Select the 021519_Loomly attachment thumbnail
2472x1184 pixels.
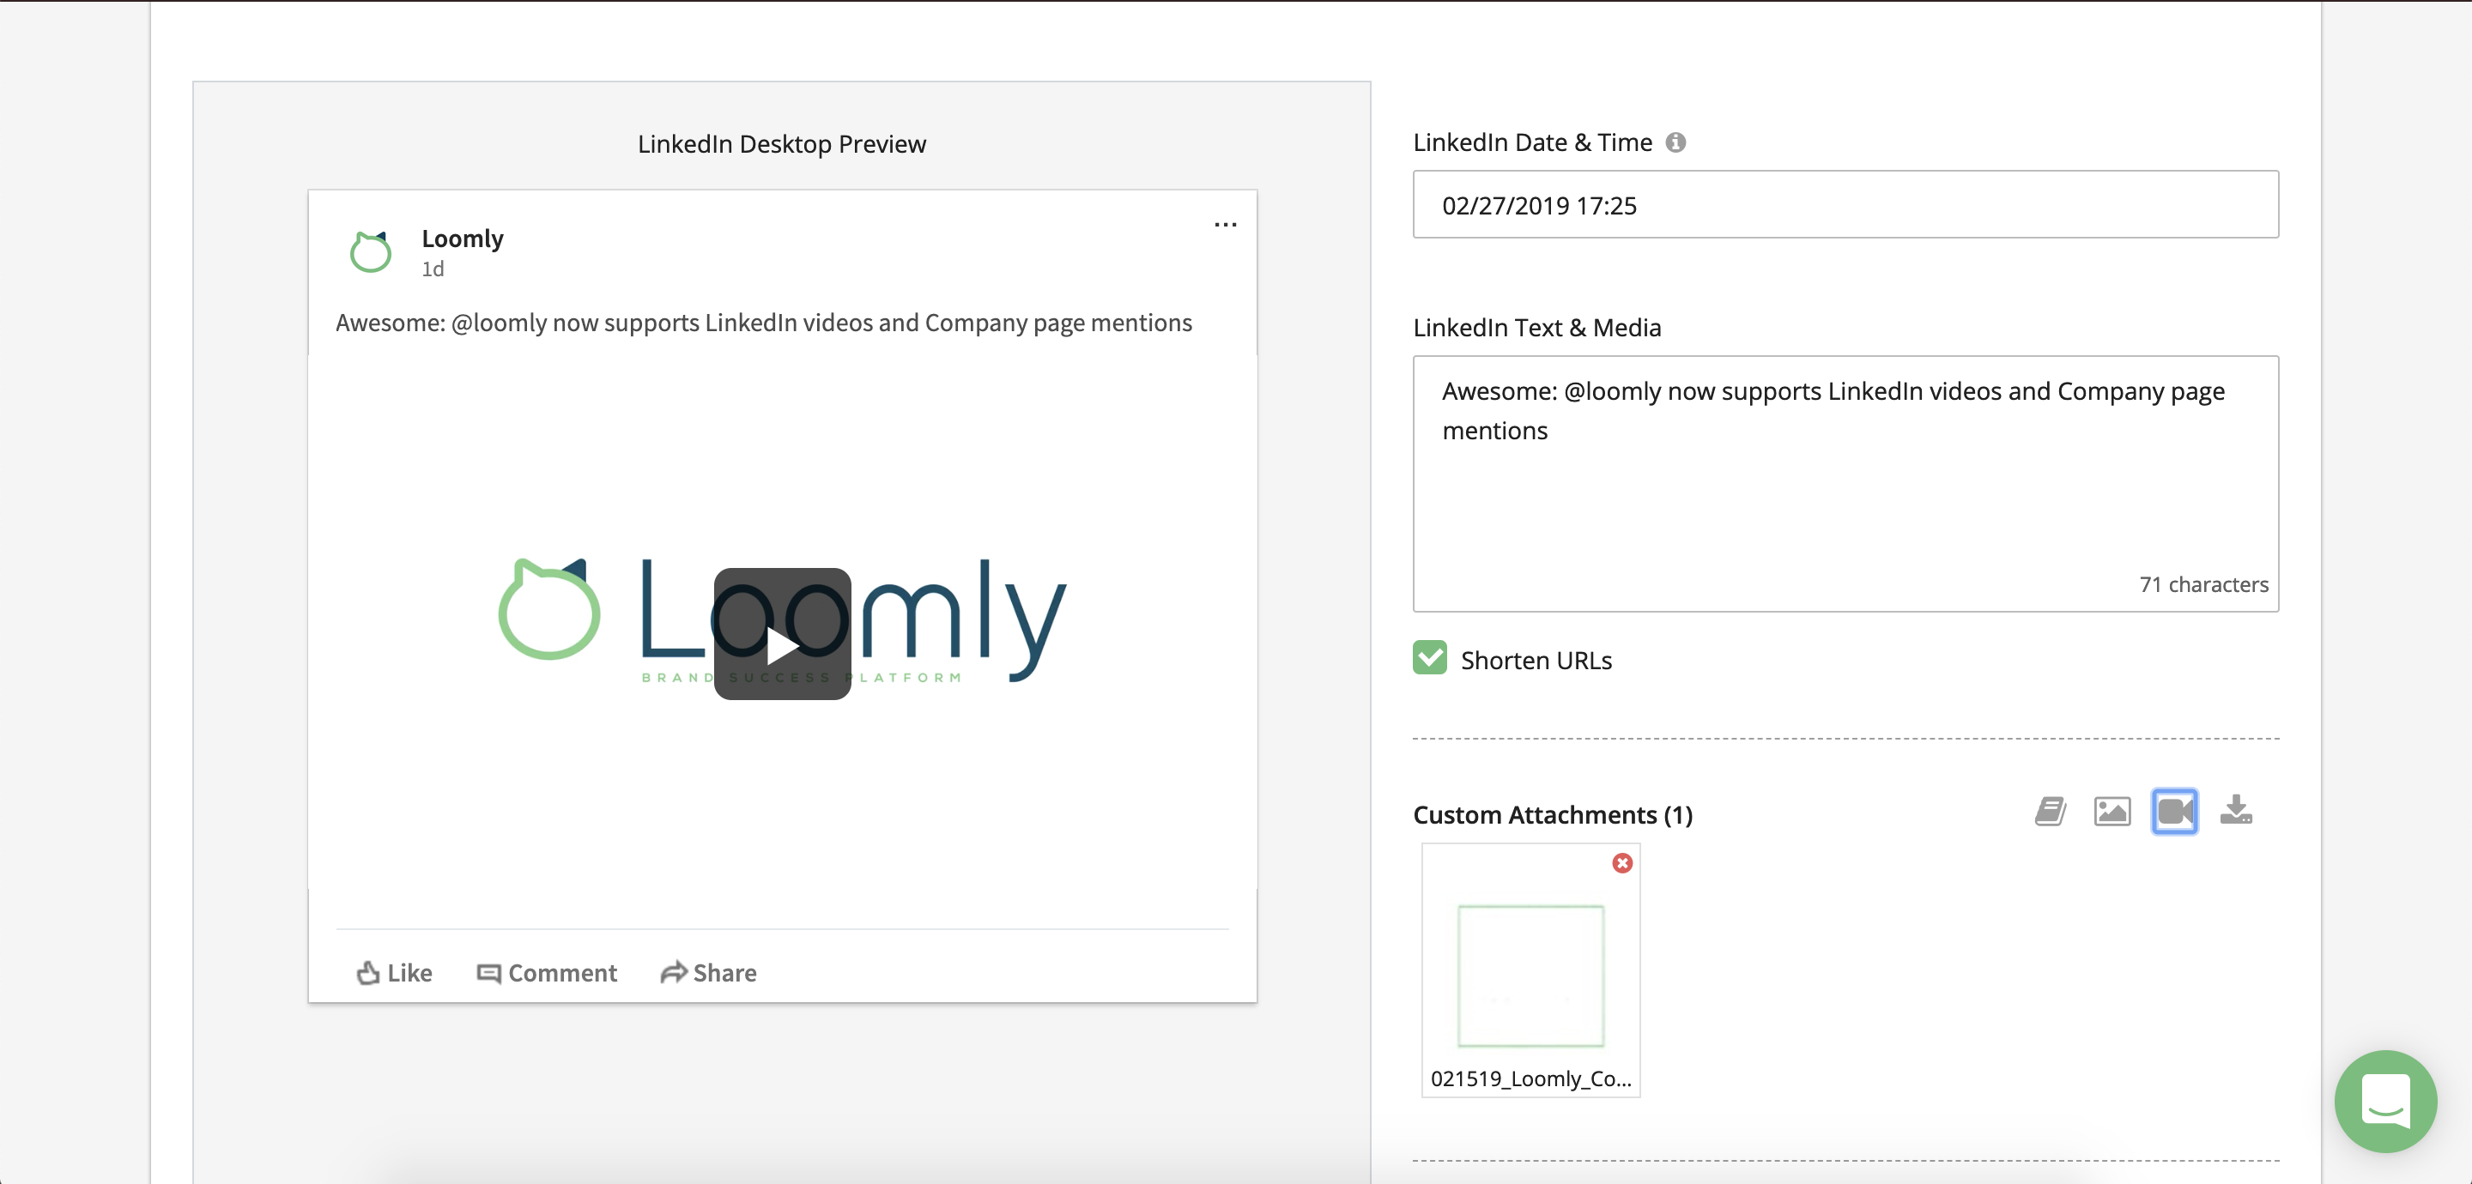click(x=1530, y=975)
